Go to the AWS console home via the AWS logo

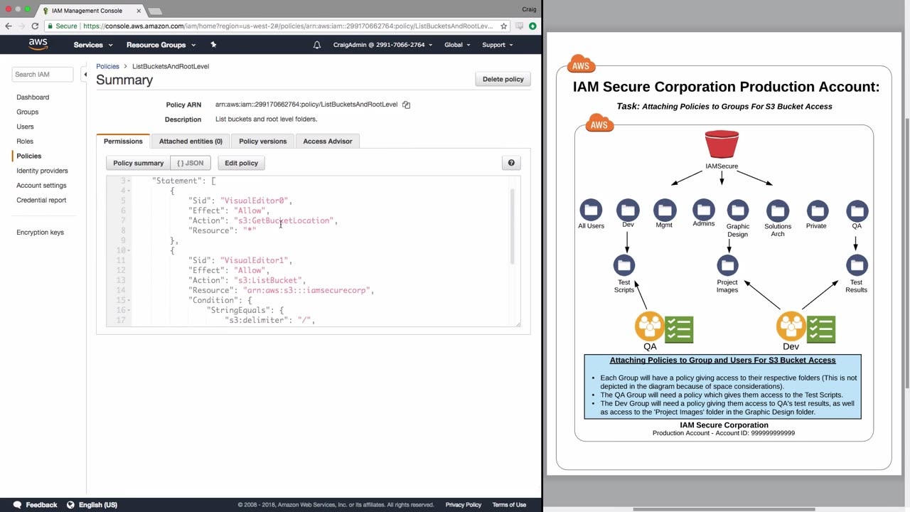pyautogui.click(x=38, y=44)
